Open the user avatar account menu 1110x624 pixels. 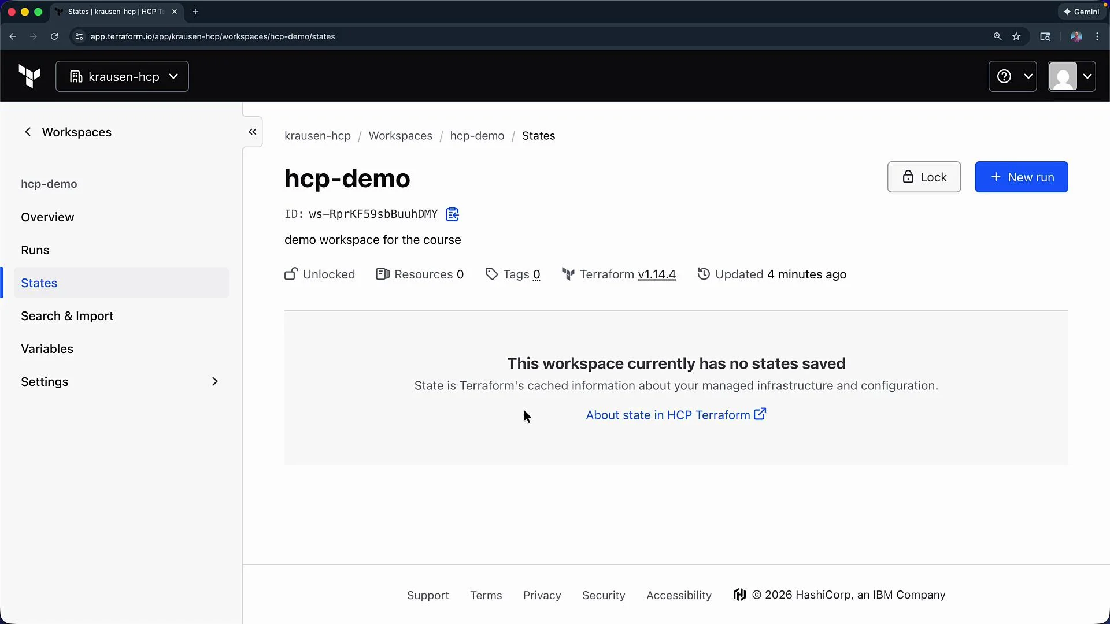pyautogui.click(x=1072, y=76)
